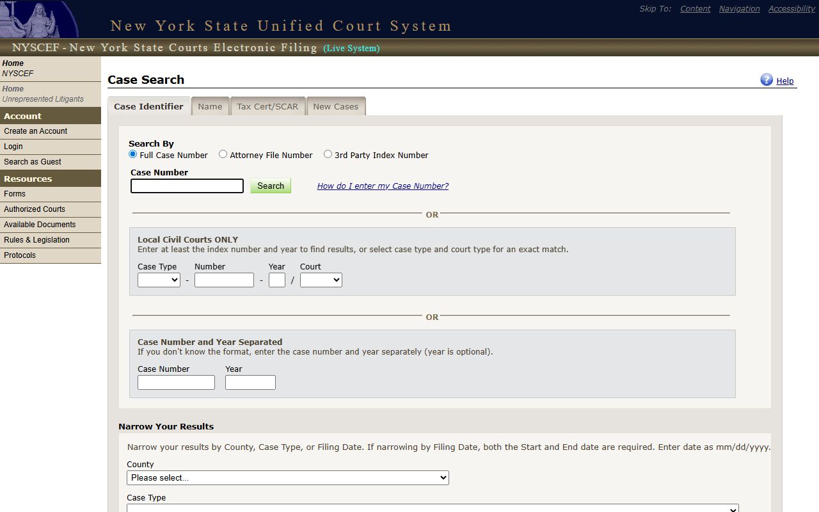The height and width of the screenshot is (512, 819).
Task: Expand the County 'Please select...' dropdown
Action: tap(288, 477)
